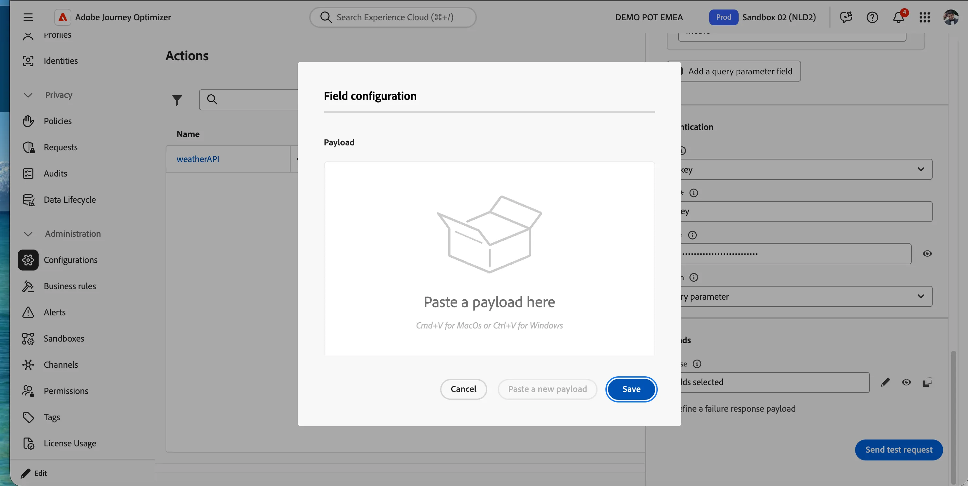
Task: Click the Search Experience Cloud field
Action: 393,17
